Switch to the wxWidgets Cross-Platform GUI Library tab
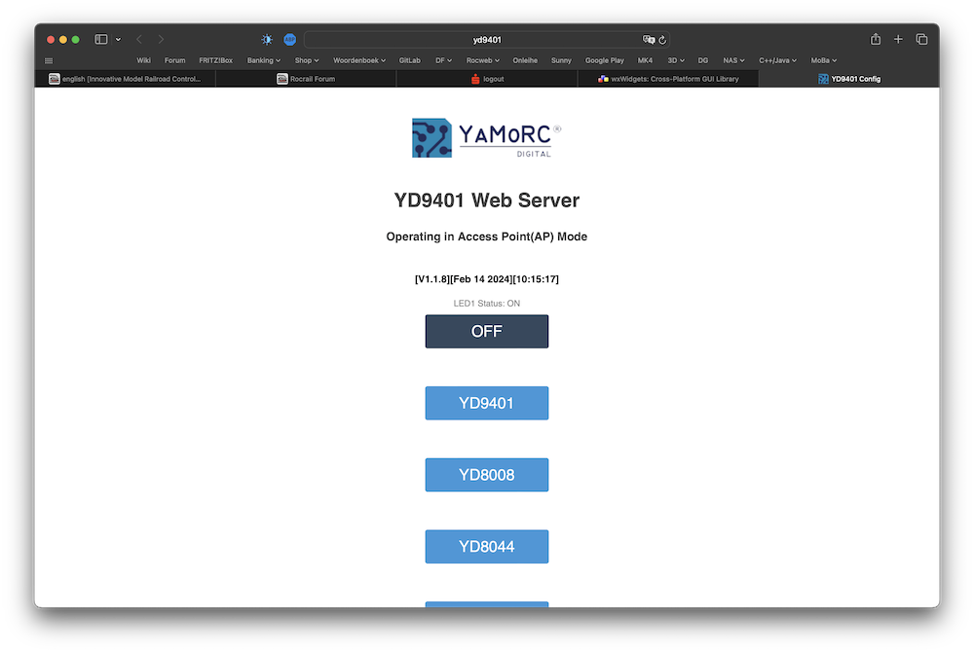Screen dimensions: 974x653 click(668, 79)
